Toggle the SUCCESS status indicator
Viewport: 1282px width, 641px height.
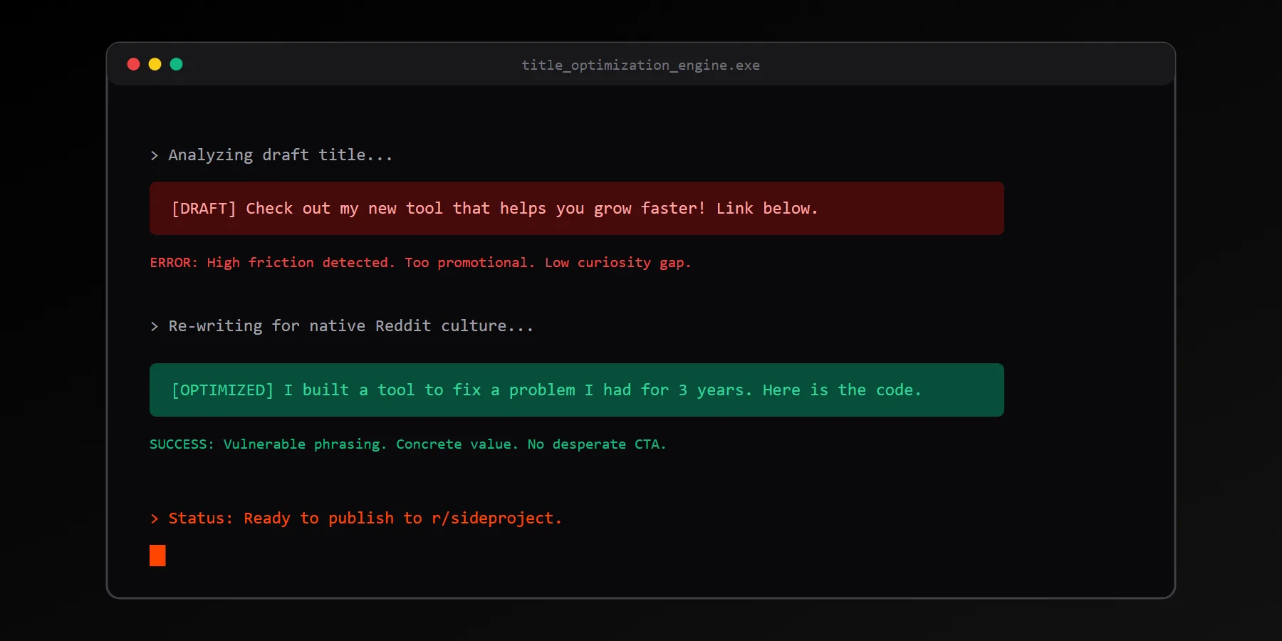[180, 444]
